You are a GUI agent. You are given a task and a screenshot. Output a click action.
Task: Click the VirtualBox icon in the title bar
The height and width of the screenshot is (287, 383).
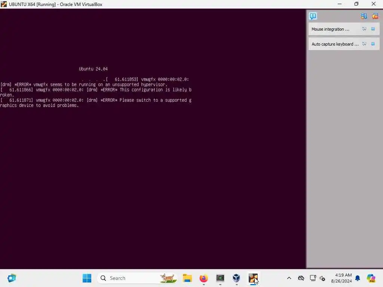[4, 4]
